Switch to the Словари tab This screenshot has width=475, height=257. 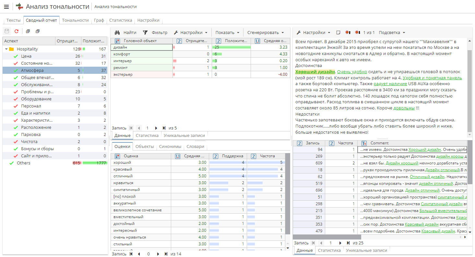196,147
